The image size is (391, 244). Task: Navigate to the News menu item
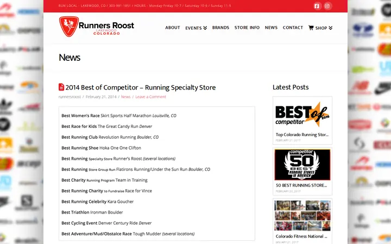tap(271, 28)
